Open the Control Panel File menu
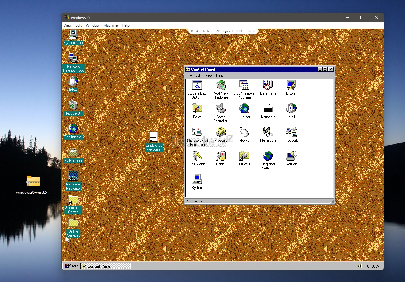 [x=189, y=75]
